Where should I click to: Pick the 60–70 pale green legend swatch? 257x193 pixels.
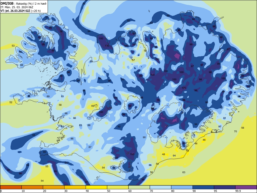click(x=139, y=187)
